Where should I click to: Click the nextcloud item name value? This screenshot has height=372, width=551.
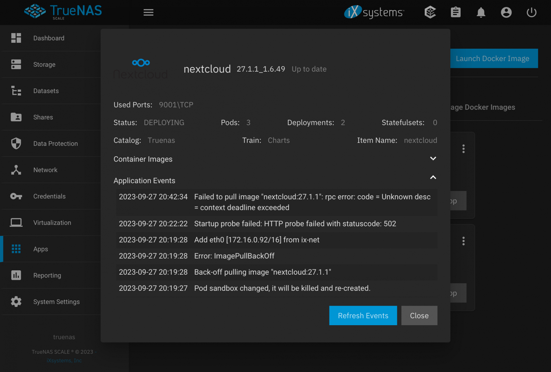point(421,140)
